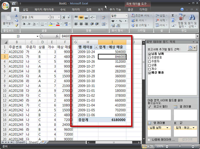Decrease font size with shrink-font icon
Viewport: 200px width, 149px height.
click(69, 17)
